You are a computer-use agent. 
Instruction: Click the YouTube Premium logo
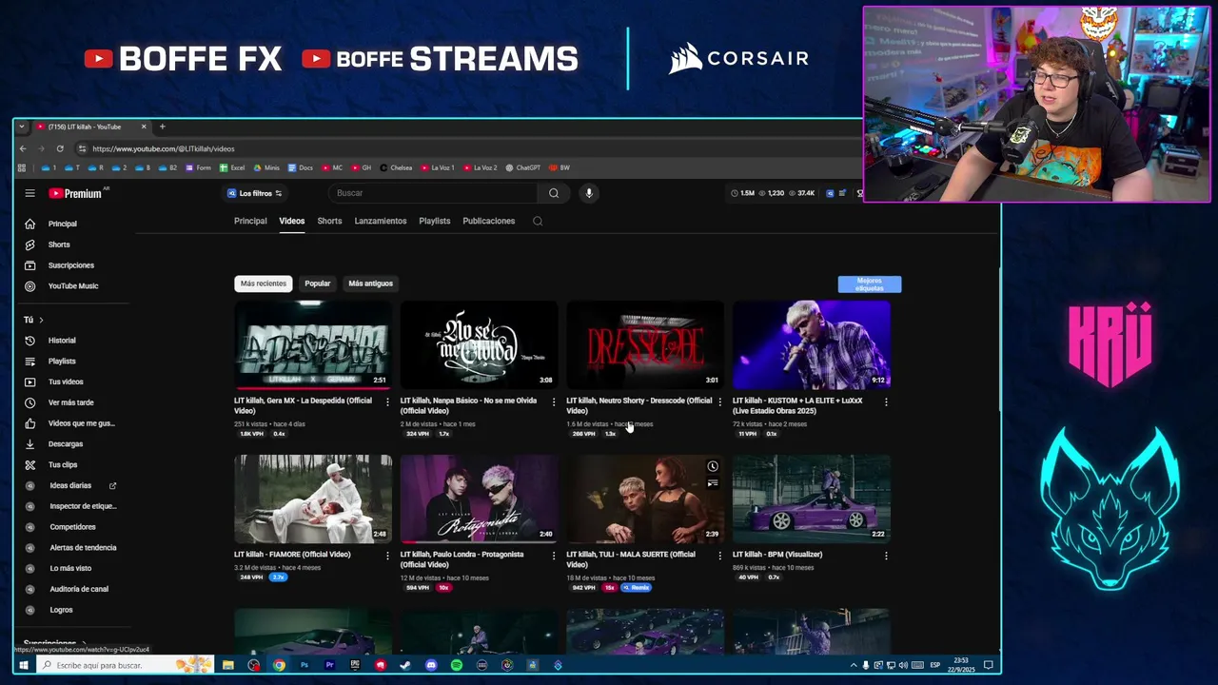pyautogui.click(x=75, y=193)
